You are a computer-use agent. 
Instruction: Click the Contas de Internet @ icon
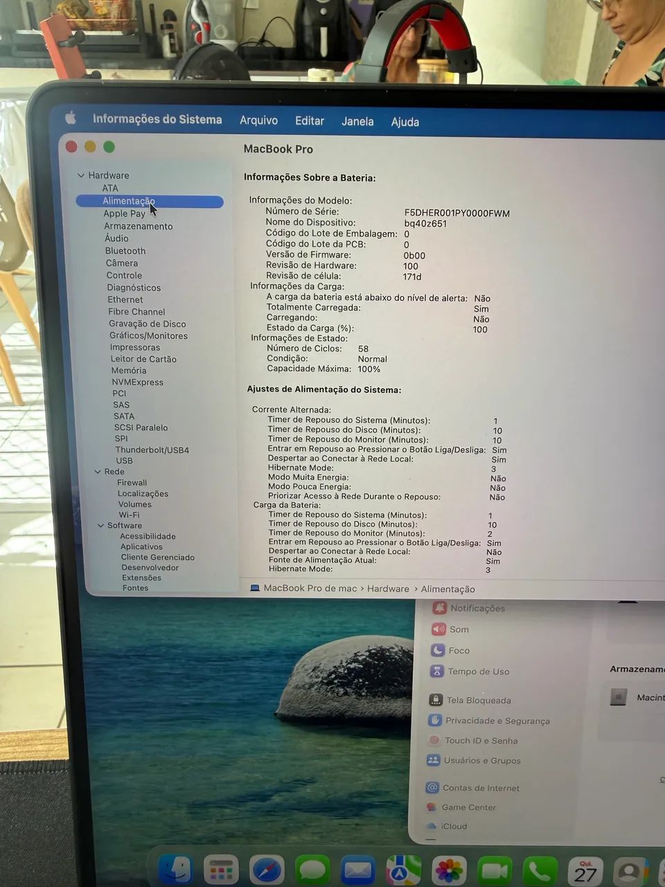click(432, 787)
